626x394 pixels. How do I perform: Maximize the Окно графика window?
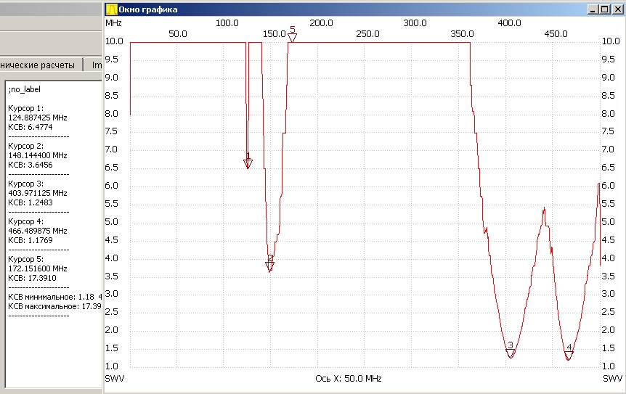(x=604, y=9)
